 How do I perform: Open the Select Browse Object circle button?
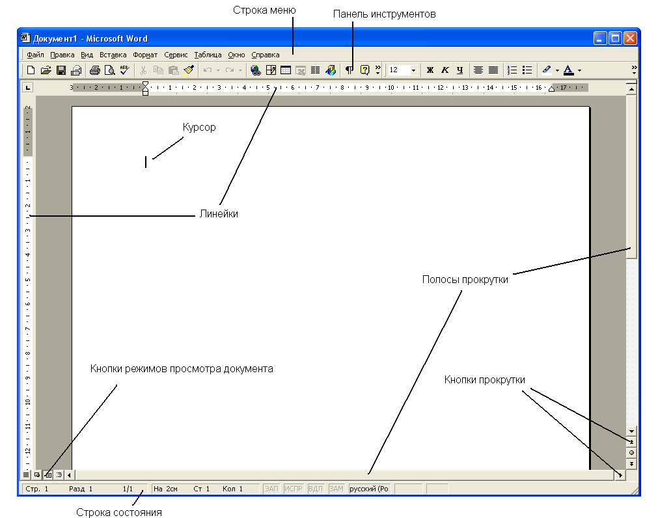(x=631, y=452)
